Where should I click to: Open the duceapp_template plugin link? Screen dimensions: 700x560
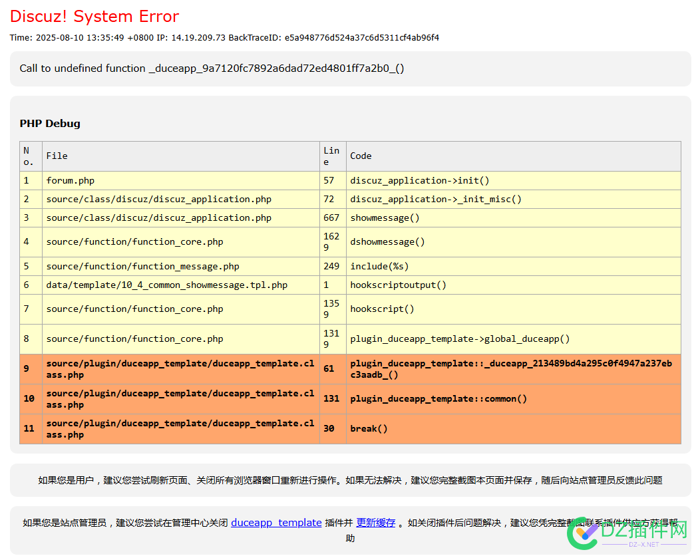[276, 523]
